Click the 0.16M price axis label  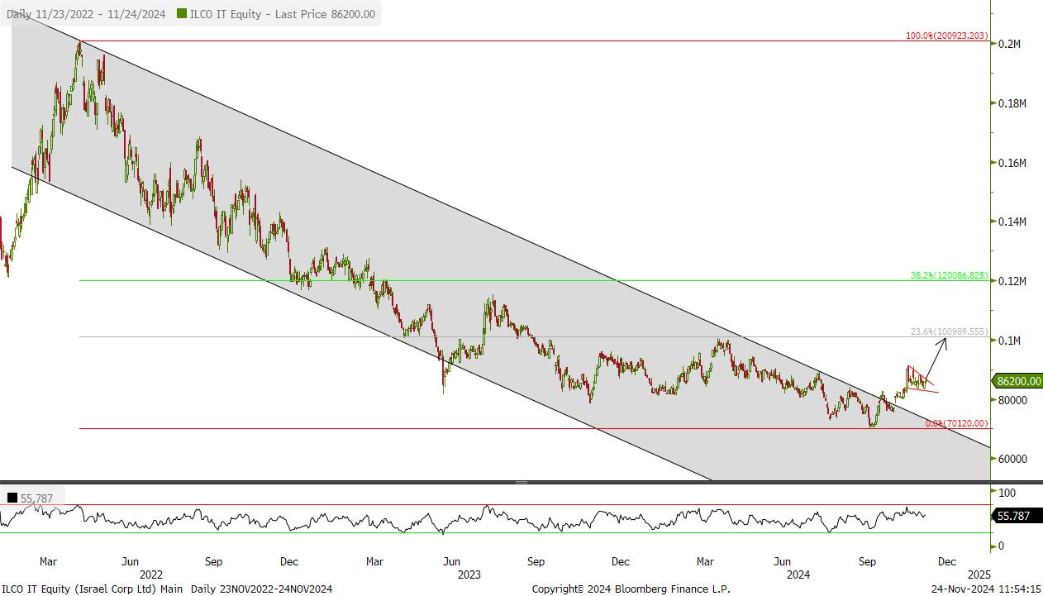(x=1012, y=163)
